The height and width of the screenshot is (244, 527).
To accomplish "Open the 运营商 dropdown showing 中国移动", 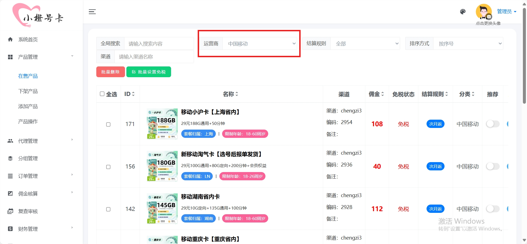I will point(260,44).
